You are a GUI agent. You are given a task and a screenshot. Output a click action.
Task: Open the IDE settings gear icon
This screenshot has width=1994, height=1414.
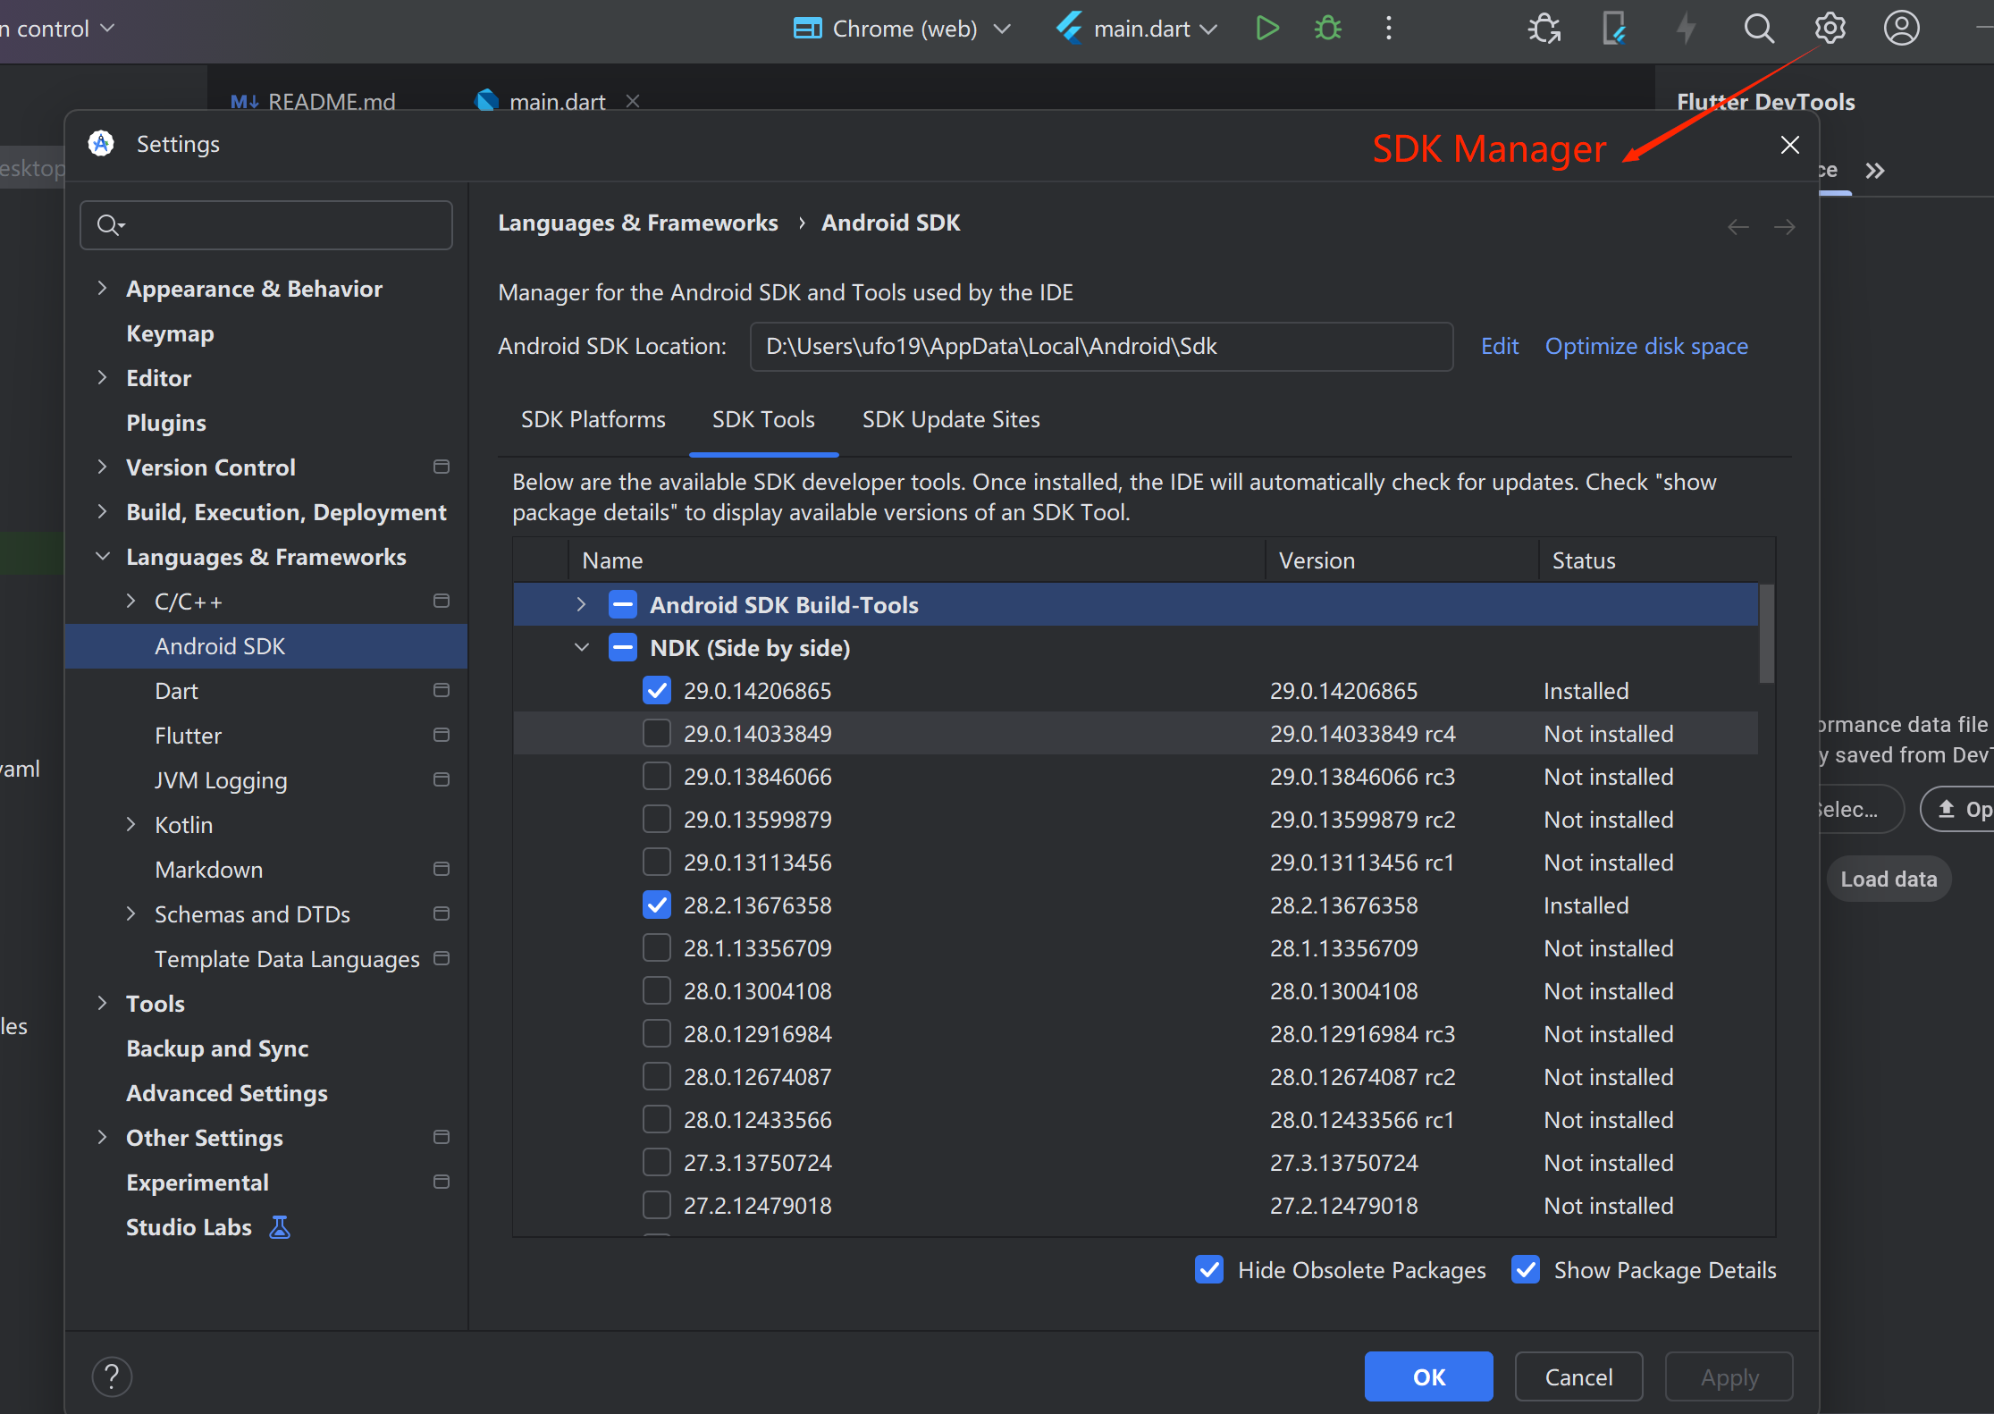[1830, 29]
